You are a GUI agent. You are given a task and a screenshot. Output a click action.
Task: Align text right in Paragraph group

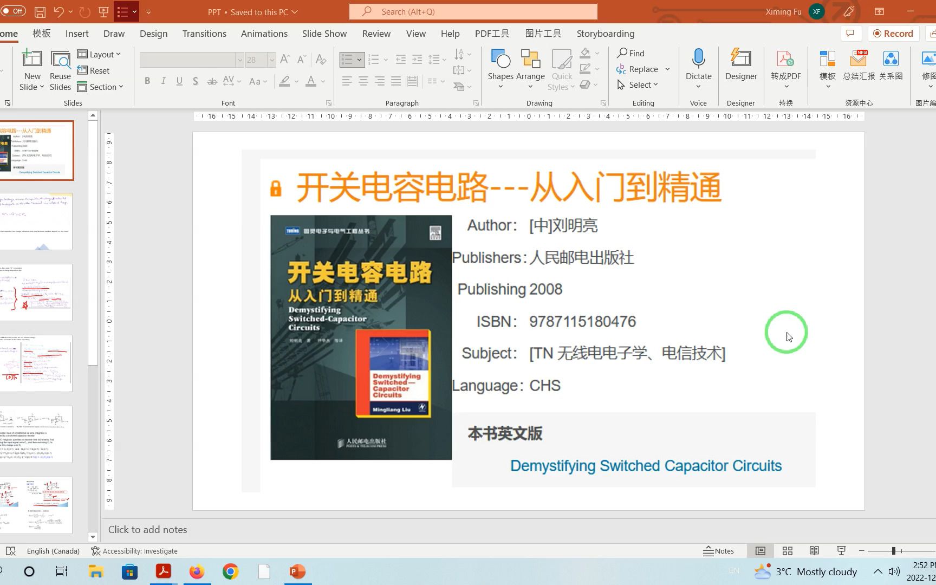tap(380, 81)
